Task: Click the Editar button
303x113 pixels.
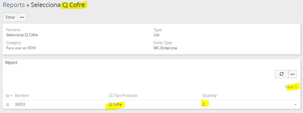Action: click(x=10, y=17)
